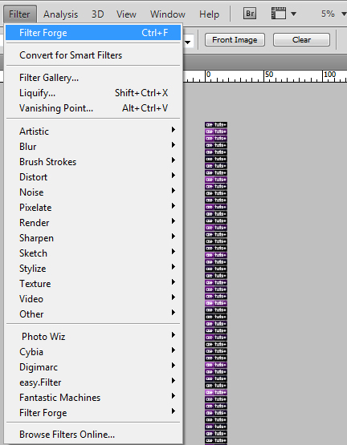Expand the Stylize submenu

pyautogui.click(x=93, y=268)
